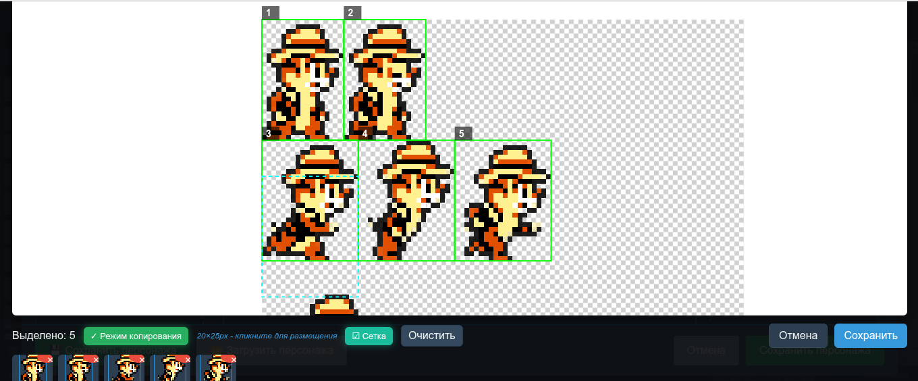918x381 pixels.
Task: Click the Выделено: 5 counter text
Action: click(x=44, y=336)
